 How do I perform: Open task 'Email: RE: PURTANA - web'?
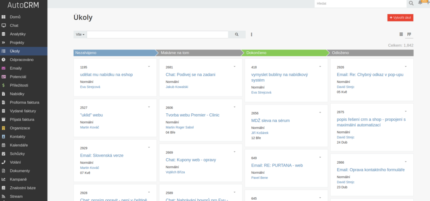coord(277,165)
